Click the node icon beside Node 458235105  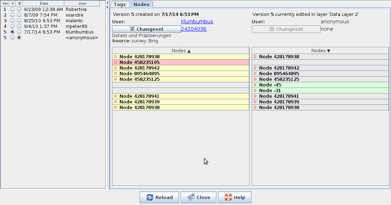coord(115,62)
